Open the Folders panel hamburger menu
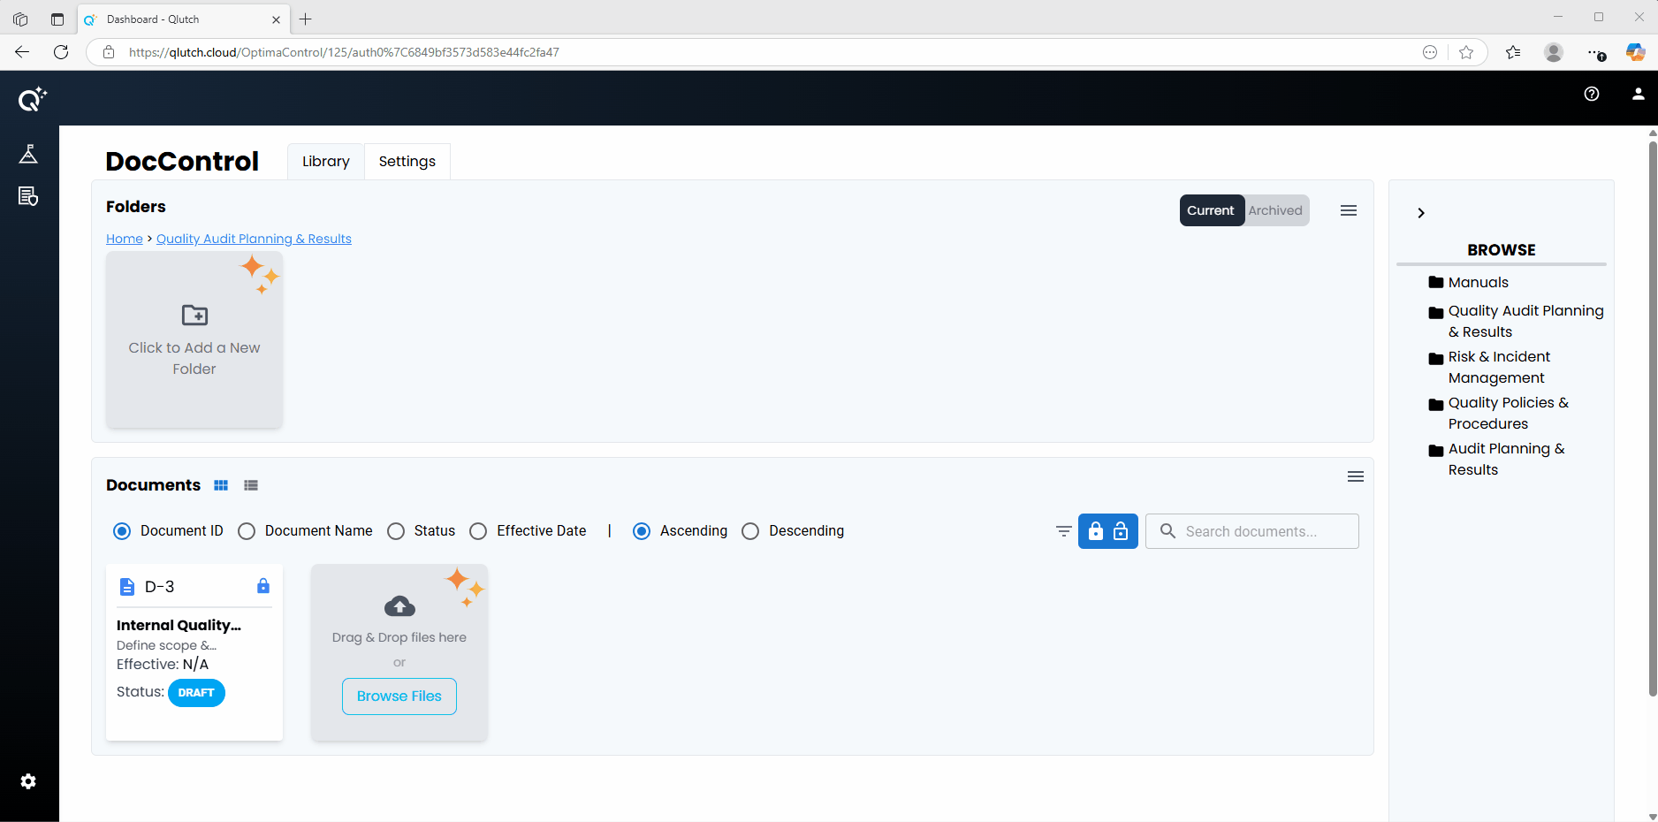This screenshot has width=1658, height=822. (x=1349, y=210)
